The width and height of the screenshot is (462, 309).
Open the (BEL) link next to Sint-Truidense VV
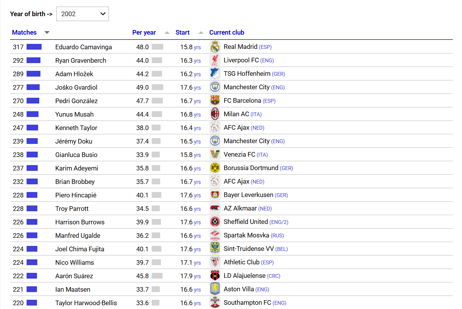tap(282, 249)
